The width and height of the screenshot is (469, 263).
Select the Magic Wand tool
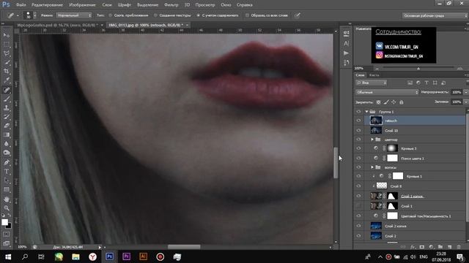[x=7, y=63]
